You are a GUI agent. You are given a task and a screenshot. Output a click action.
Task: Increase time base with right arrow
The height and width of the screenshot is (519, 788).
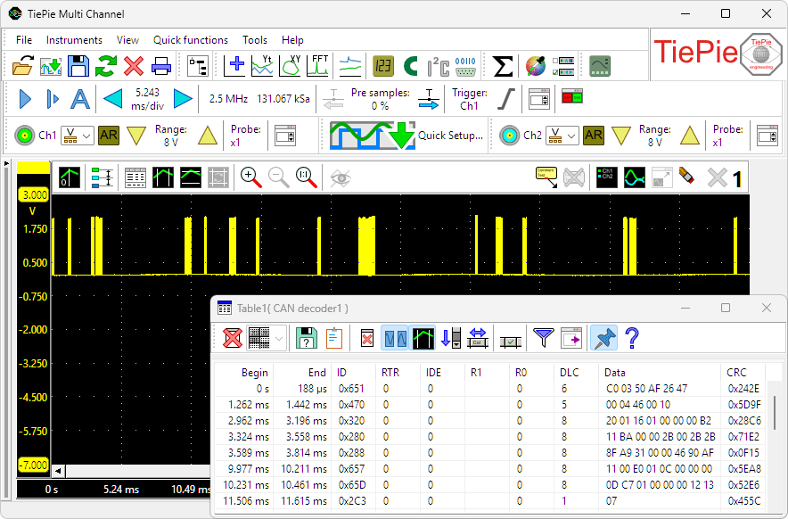click(x=183, y=99)
